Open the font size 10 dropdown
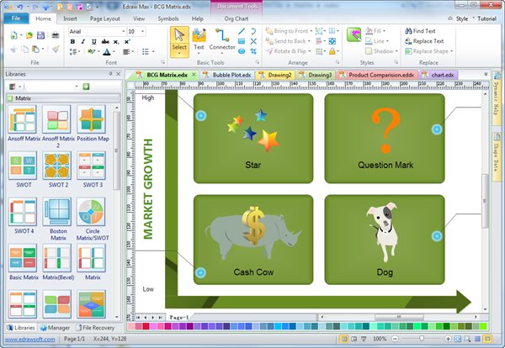This screenshot has width=505, height=348. click(143, 31)
